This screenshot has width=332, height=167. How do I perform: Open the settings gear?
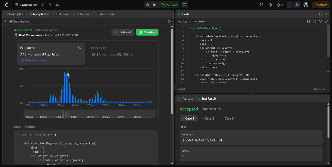(270, 5)
